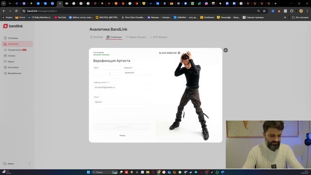
Task: Open the Все закладки folder
Action: pyautogui.click(x=300, y=17)
